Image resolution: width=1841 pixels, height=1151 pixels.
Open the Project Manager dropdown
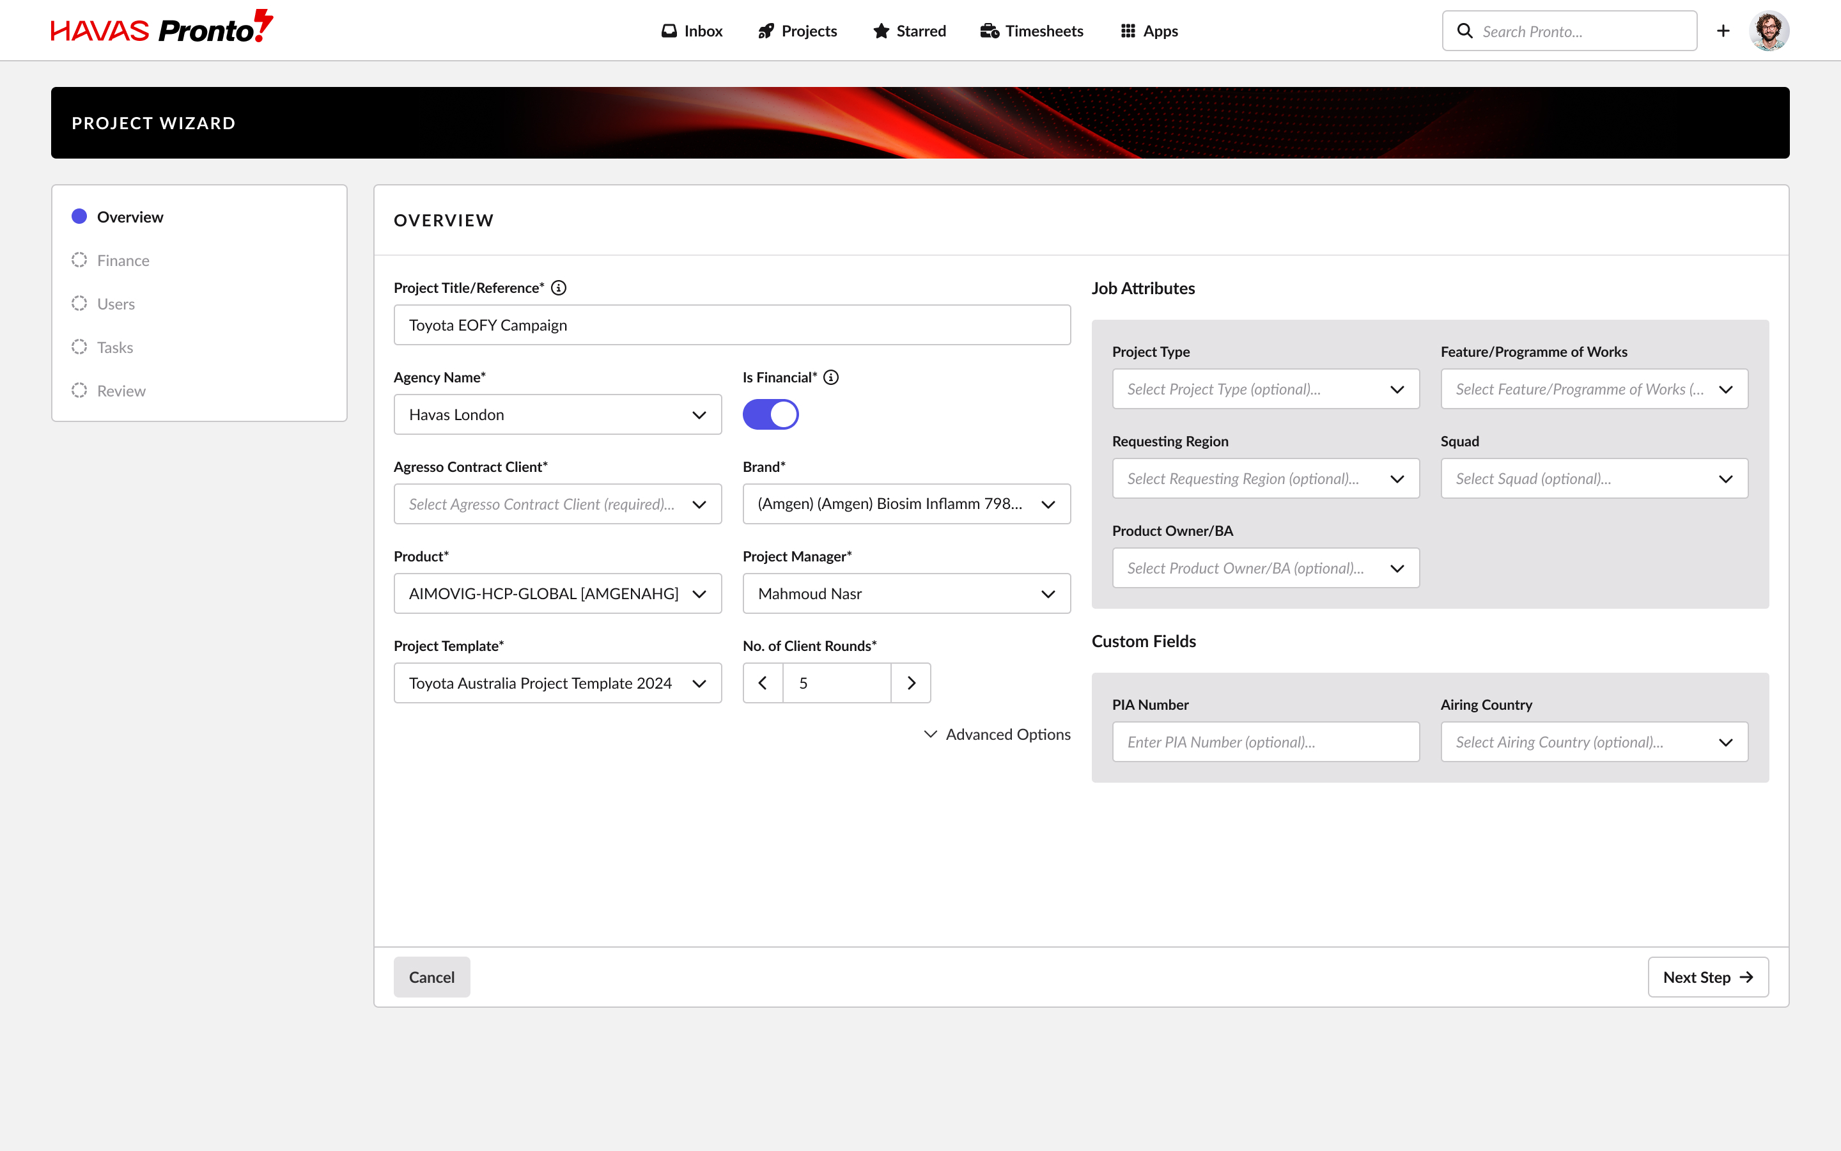click(x=907, y=594)
